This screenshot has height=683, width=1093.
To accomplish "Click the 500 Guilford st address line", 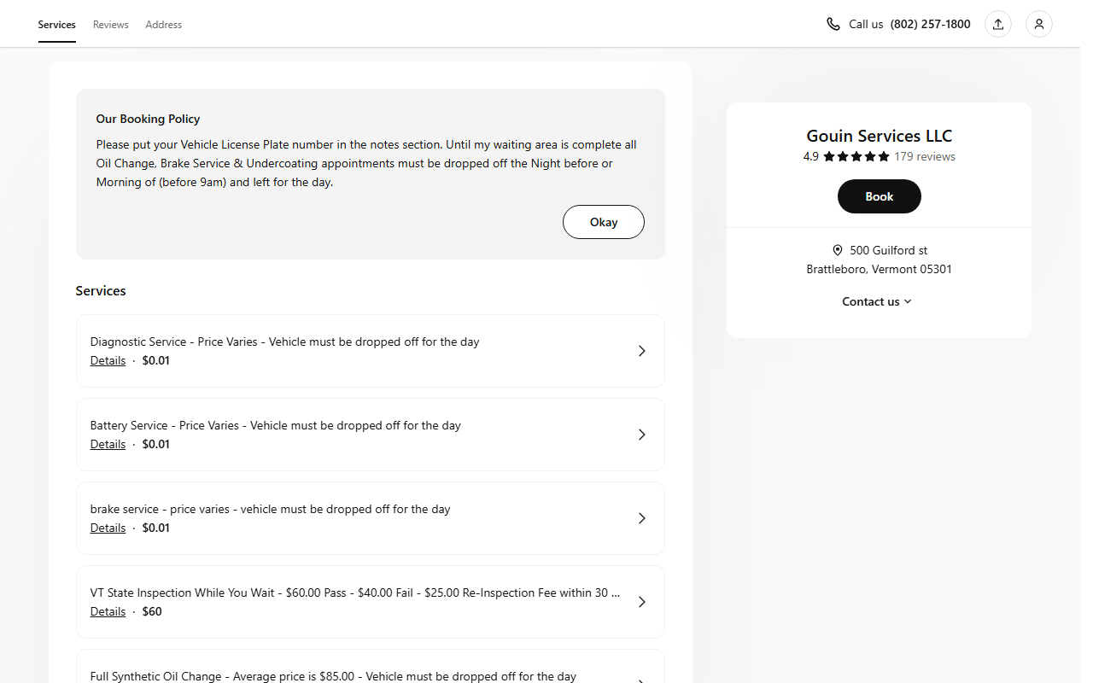I will 889,250.
